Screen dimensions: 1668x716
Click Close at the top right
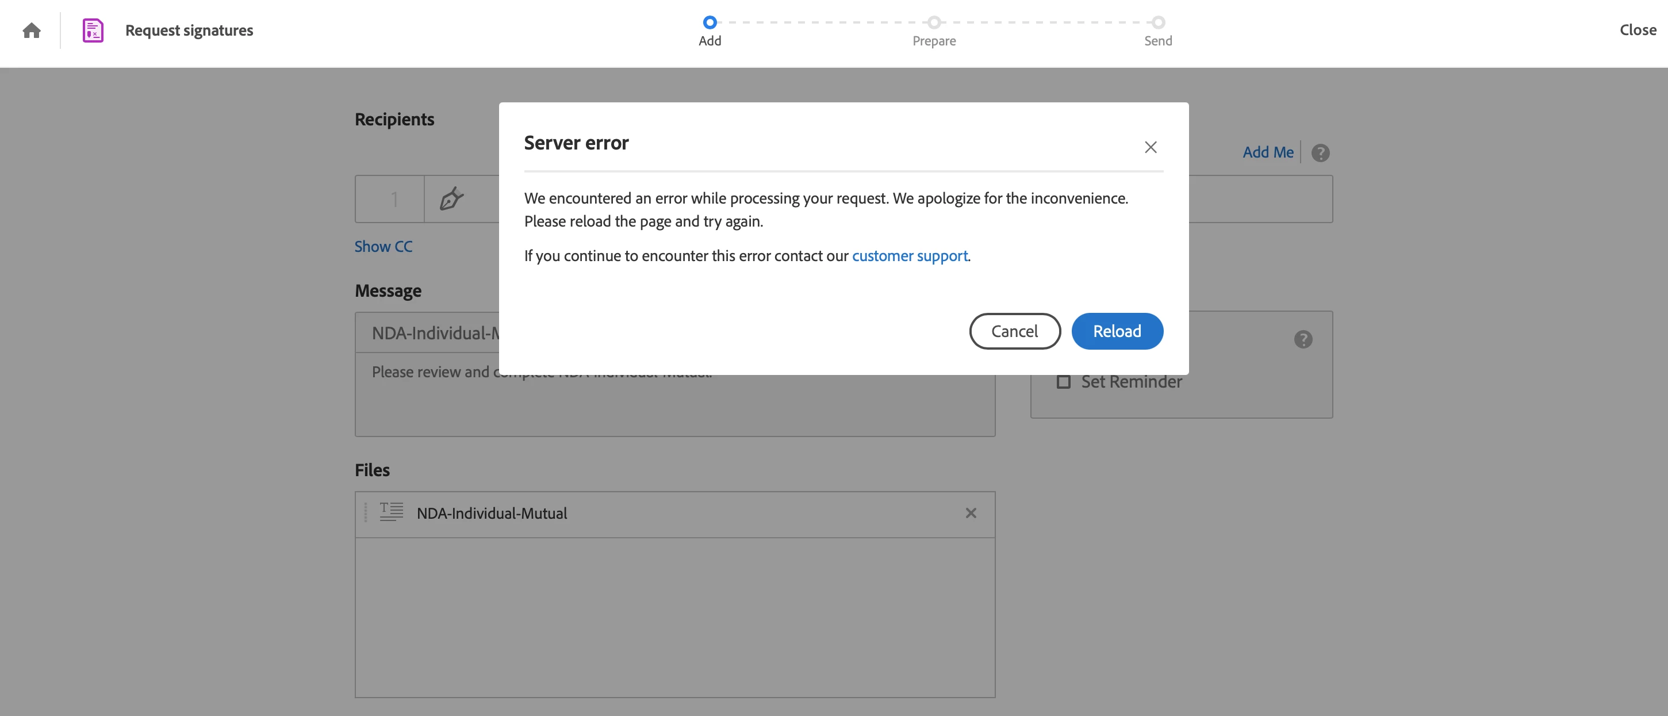(x=1637, y=30)
